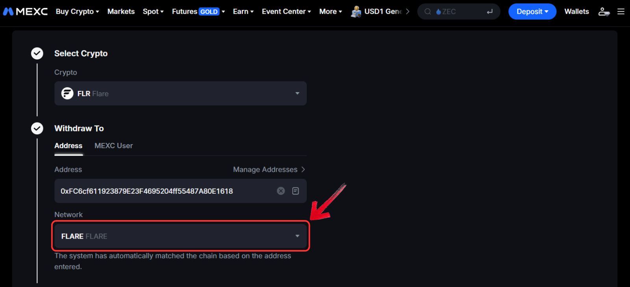Viewport: 630px width, 287px height.
Task: Expand the Buy Crypto menu
Action: pyautogui.click(x=77, y=11)
